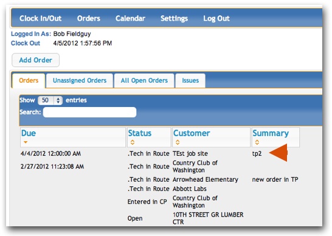Click into the Search input field
This screenshot has width=332, height=236.
point(89,112)
